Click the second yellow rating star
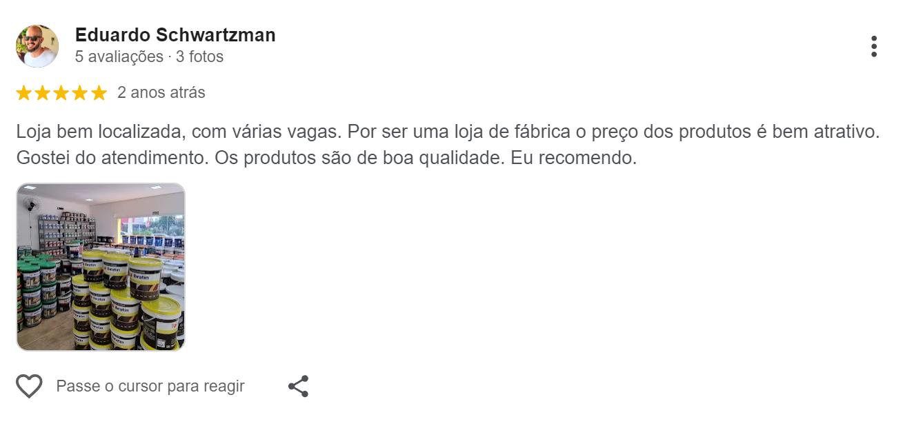 tap(43, 93)
